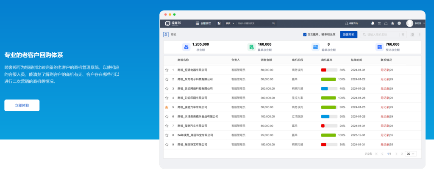Unstar the 商机_骏驰汽车有限公司 row 5
The height and width of the screenshot is (181, 434).
[167, 107]
